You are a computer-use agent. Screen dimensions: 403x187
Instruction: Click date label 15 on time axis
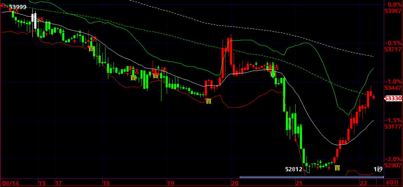[x=42, y=183]
